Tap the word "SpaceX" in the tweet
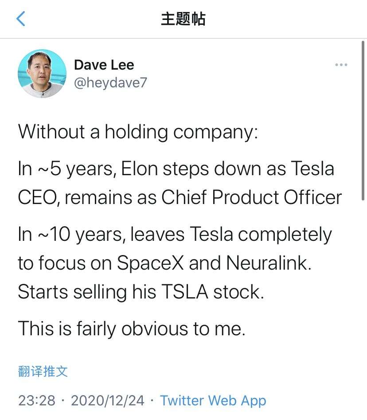367x420 pixels. 150,263
